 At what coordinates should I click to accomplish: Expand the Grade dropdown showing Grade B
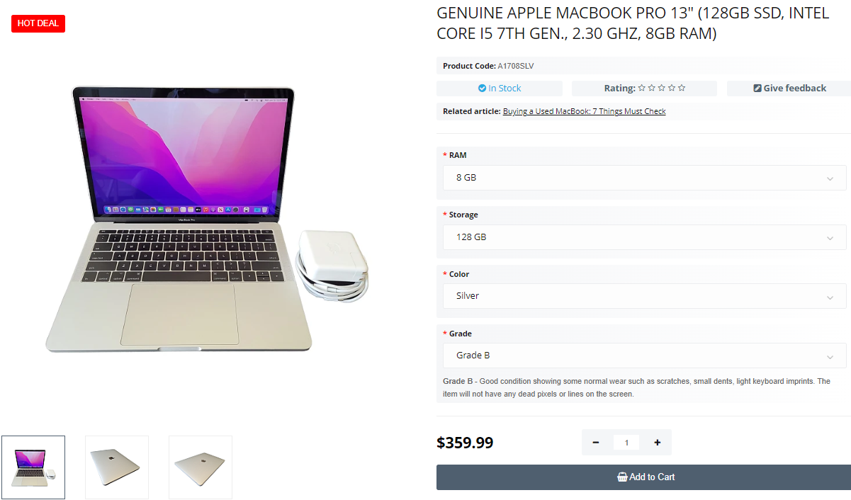645,356
